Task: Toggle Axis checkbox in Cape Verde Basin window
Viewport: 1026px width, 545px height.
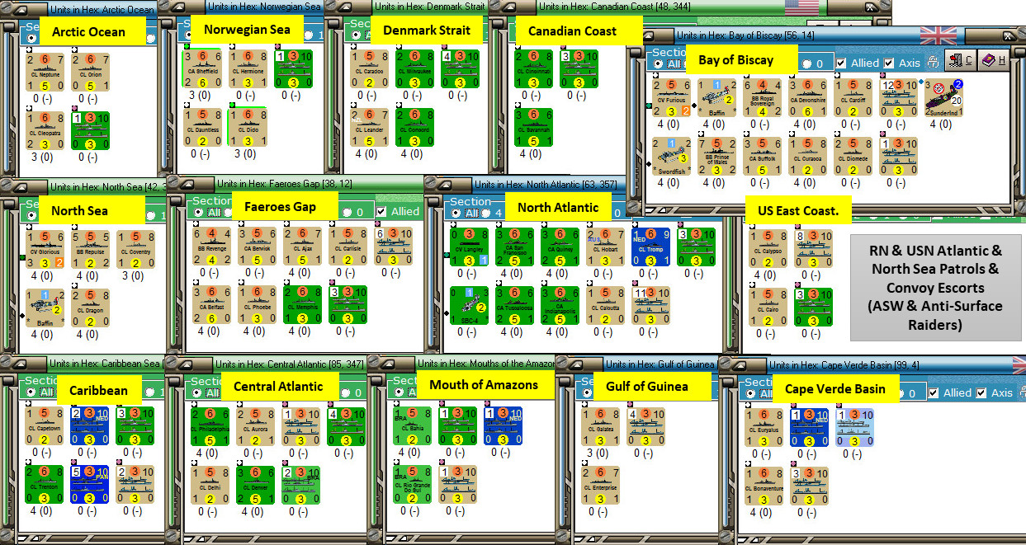Action: click(982, 392)
